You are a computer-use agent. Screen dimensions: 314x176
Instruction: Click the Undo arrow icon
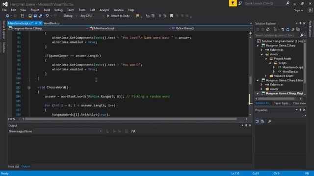pyautogui.click(x=47, y=16)
